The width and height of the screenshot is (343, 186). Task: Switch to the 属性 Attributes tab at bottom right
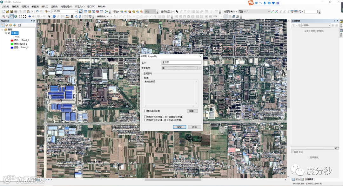click(x=296, y=179)
